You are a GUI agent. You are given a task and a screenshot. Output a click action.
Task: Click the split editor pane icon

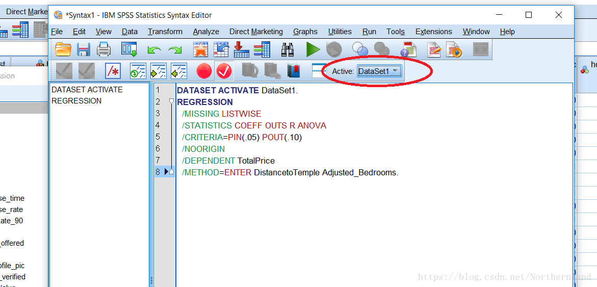318,70
